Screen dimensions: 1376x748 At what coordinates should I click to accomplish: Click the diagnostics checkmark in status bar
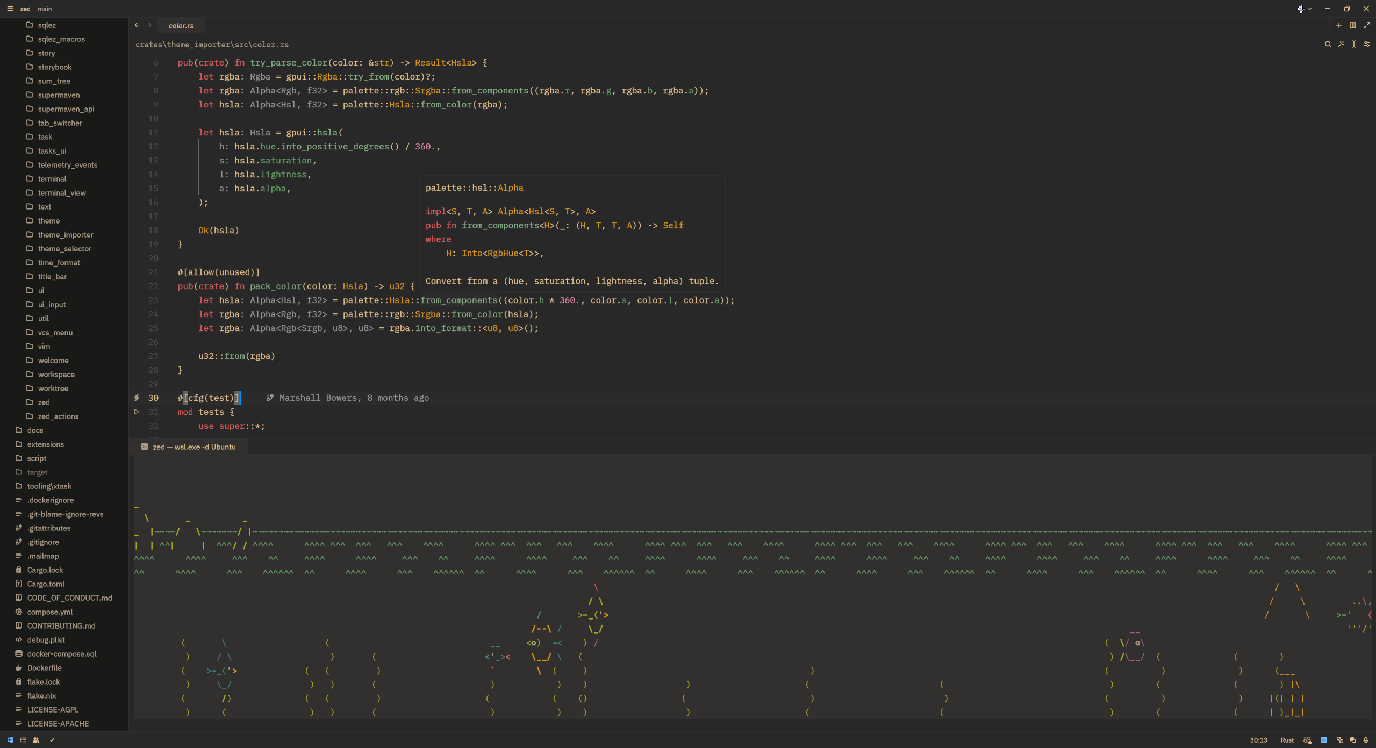coord(52,740)
